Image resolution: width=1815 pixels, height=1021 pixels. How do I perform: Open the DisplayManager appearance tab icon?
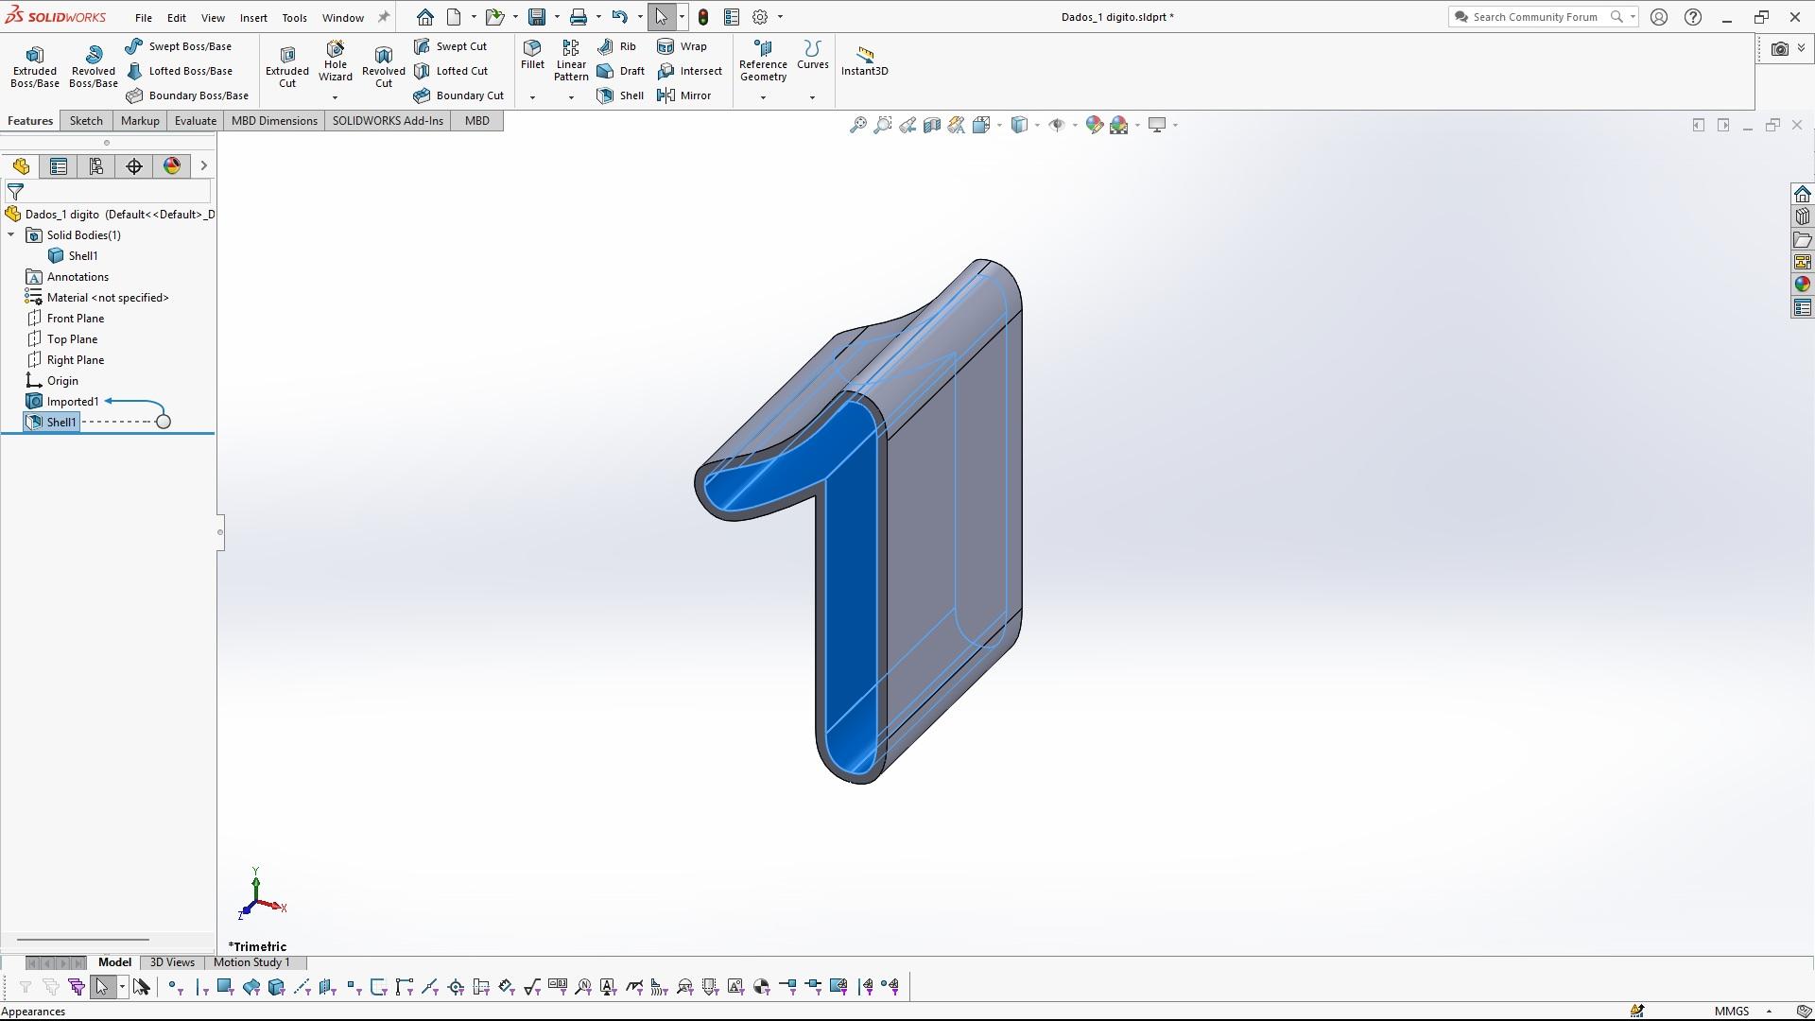(x=172, y=166)
